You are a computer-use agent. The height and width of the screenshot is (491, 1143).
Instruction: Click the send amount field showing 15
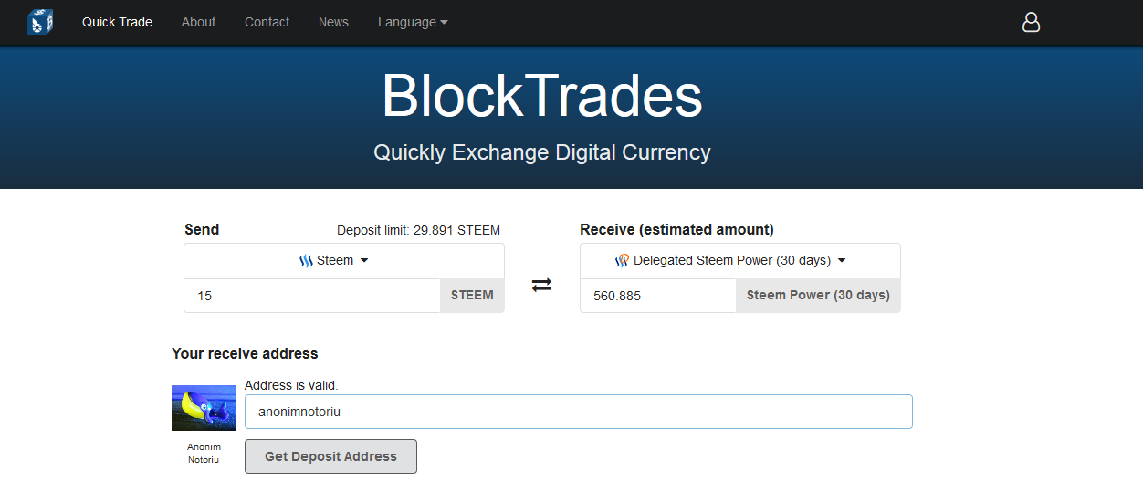click(x=312, y=296)
